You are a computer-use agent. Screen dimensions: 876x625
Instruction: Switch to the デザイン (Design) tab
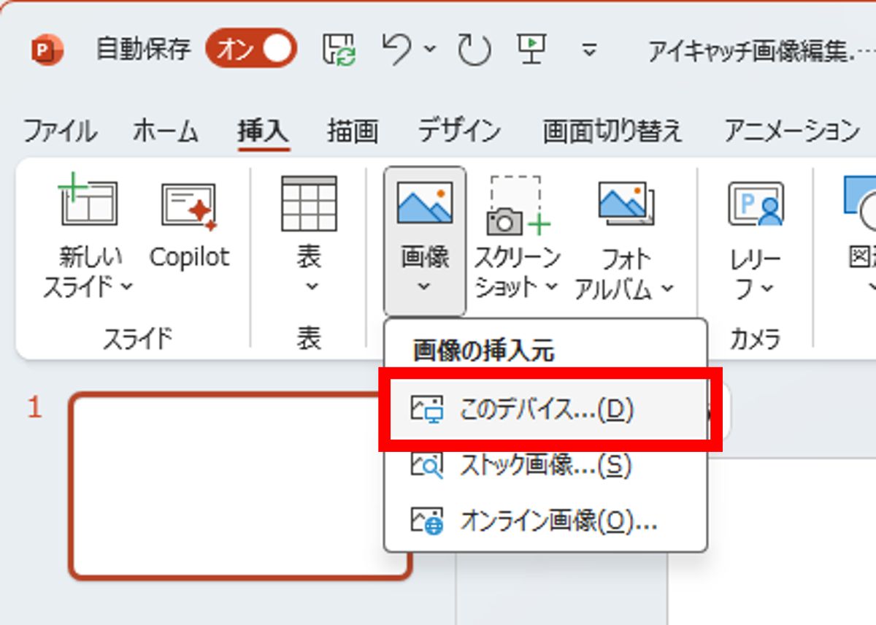click(x=459, y=131)
